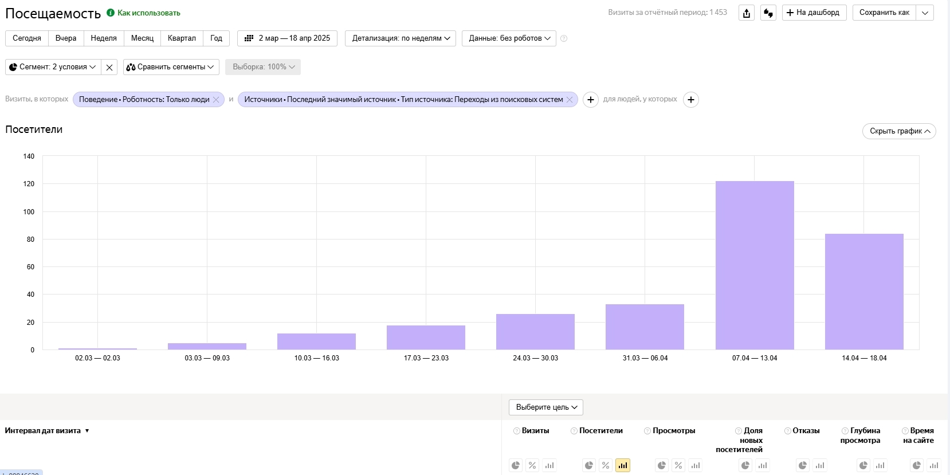Open help icon beside Визиты column header
Screen dimensions: 950x475
click(517, 431)
